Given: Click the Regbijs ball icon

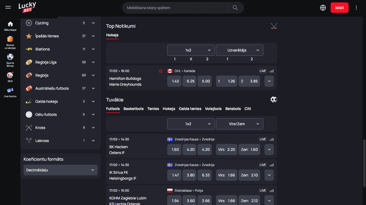Looking at the screenshot, I should coord(29,75).
